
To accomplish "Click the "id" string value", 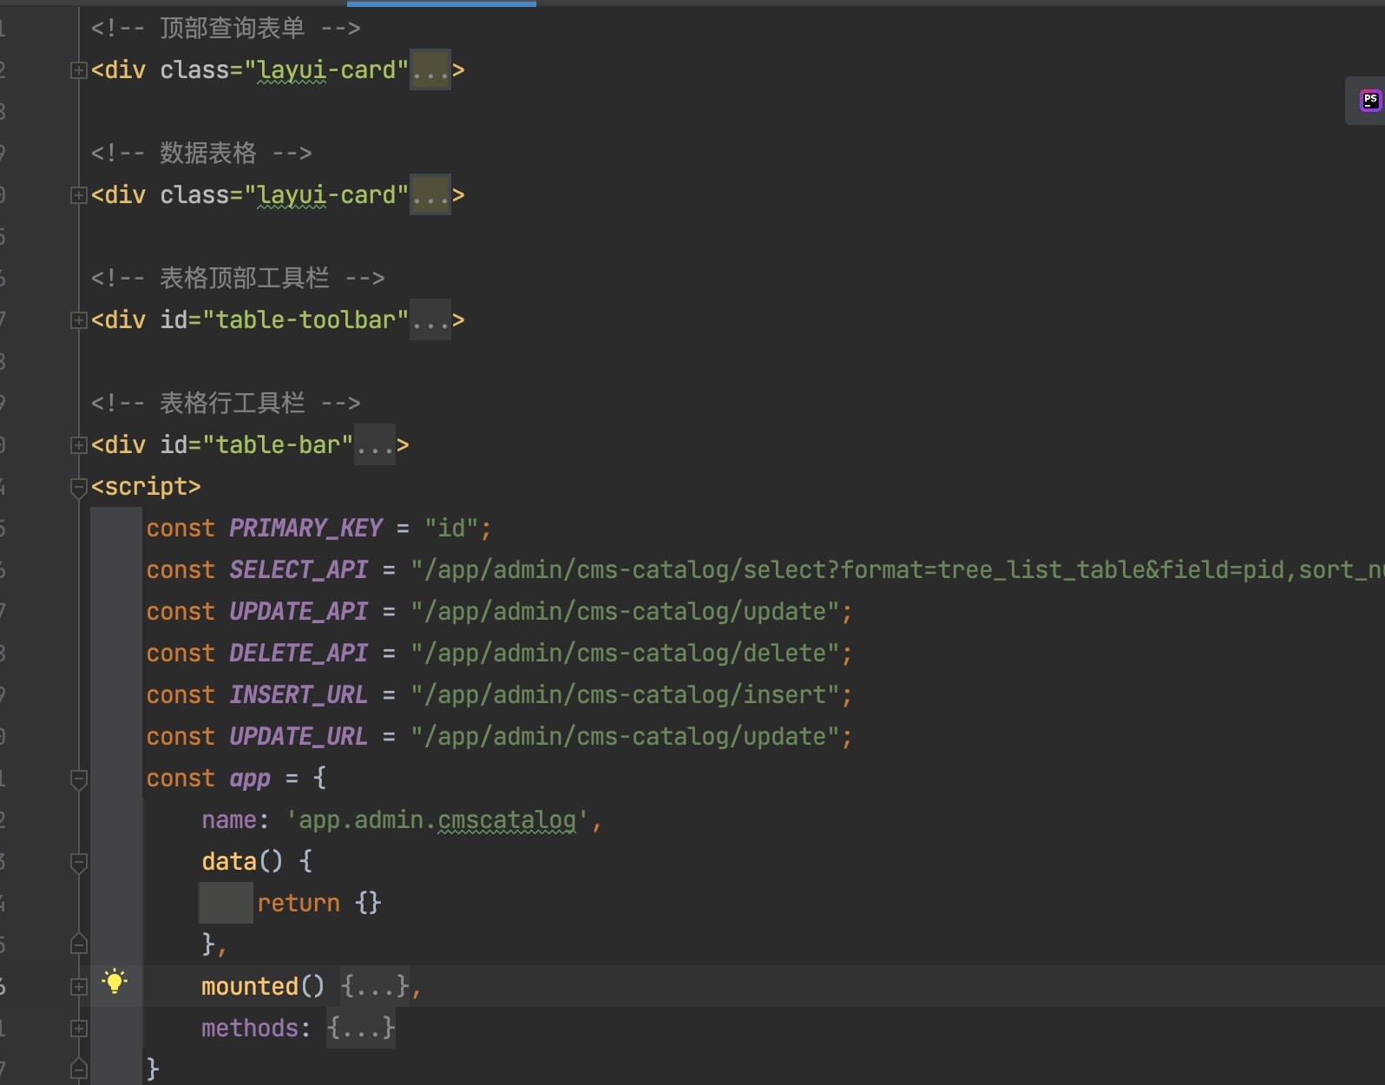I will click(451, 528).
